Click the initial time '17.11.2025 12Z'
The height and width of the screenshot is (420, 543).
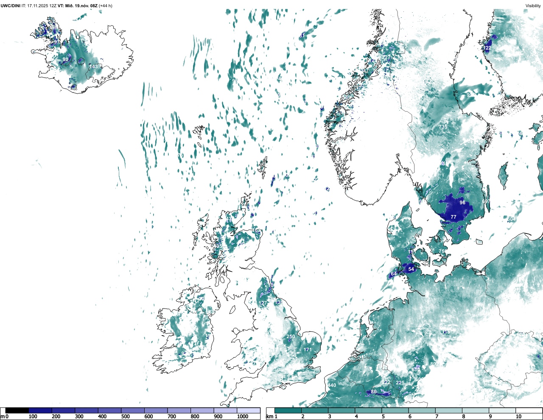click(x=42, y=6)
